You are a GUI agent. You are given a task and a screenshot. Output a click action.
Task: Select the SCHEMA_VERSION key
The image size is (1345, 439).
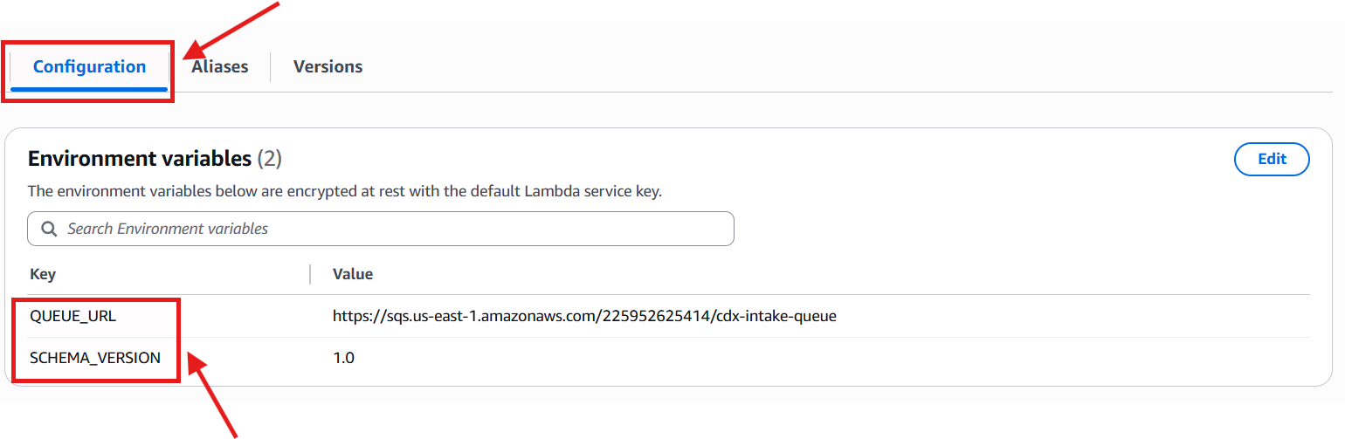pos(95,358)
